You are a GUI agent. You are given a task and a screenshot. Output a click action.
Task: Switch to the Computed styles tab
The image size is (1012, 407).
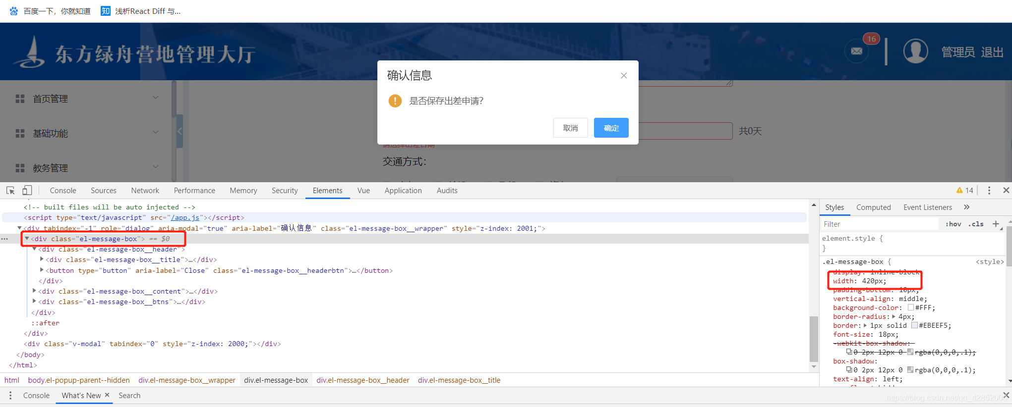click(874, 207)
